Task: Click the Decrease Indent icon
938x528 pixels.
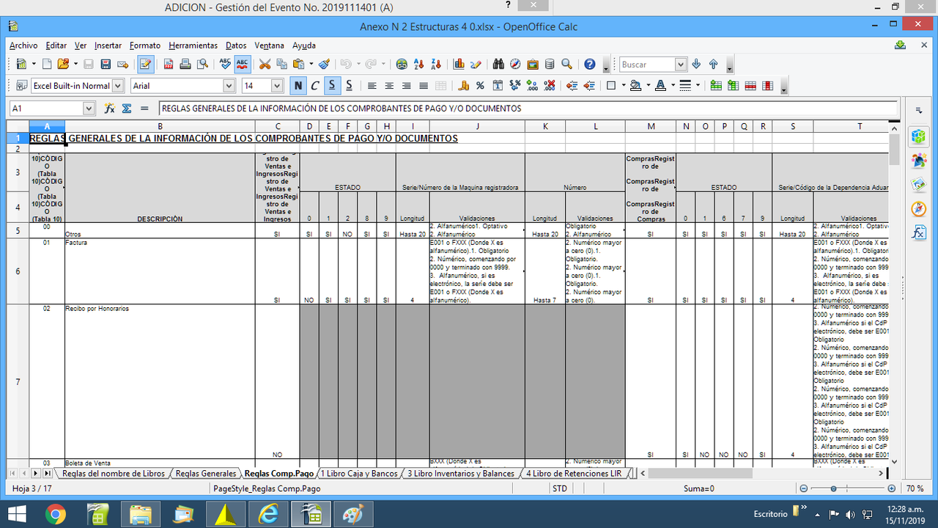Action: pyautogui.click(x=572, y=86)
